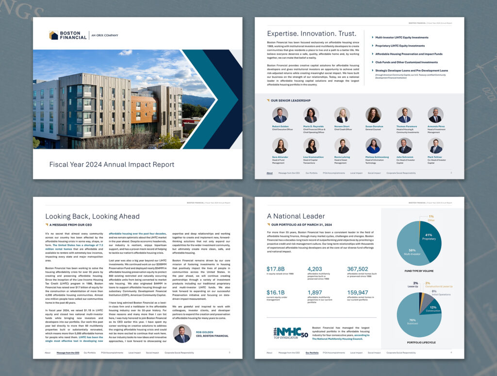This screenshot has height=376, width=497.
Task: Click the 8% Initial Operations chart label
Action: click(441, 293)
